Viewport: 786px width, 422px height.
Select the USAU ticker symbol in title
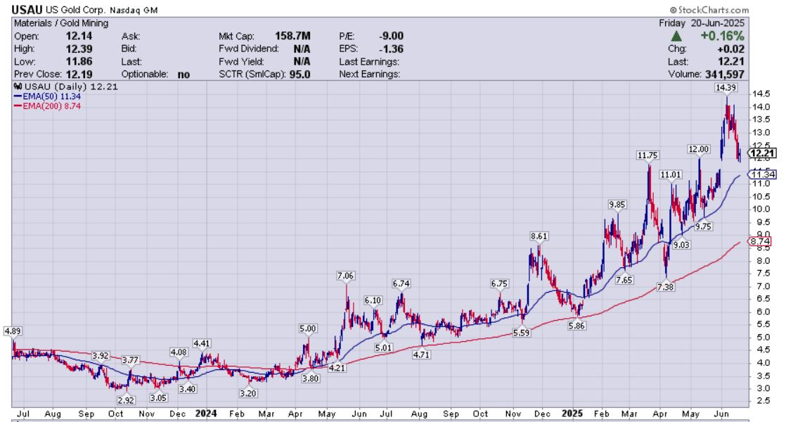tap(27, 10)
